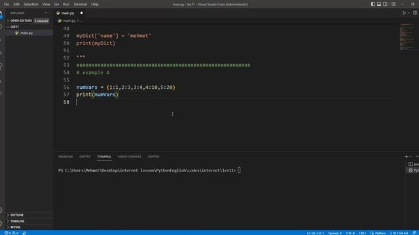Viewport: 419px width, 235px height.
Task: Open the View menu
Action: (x=46, y=5)
